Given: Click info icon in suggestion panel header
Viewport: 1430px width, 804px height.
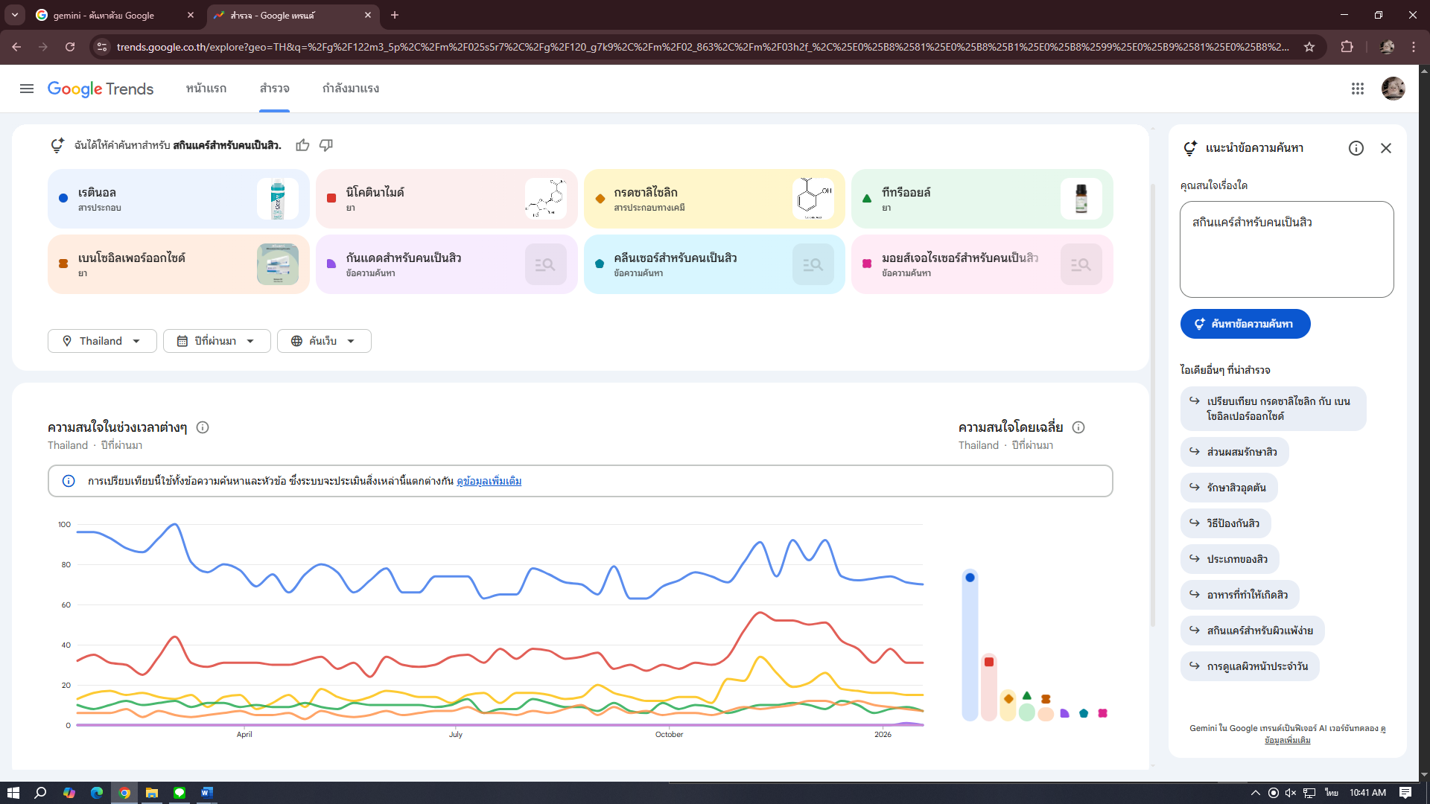Looking at the screenshot, I should click(1356, 148).
